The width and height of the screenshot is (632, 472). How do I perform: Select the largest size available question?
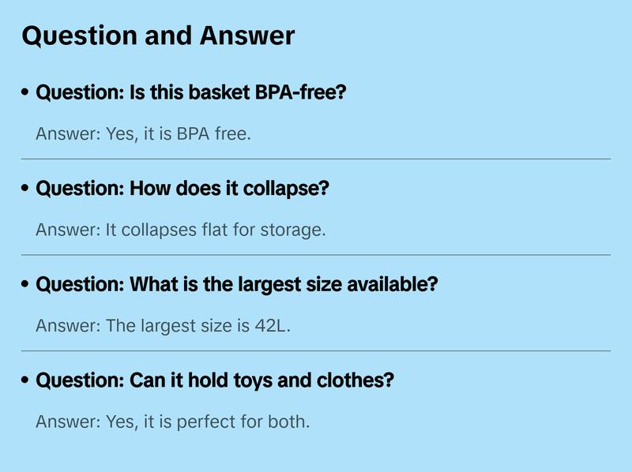236,284
